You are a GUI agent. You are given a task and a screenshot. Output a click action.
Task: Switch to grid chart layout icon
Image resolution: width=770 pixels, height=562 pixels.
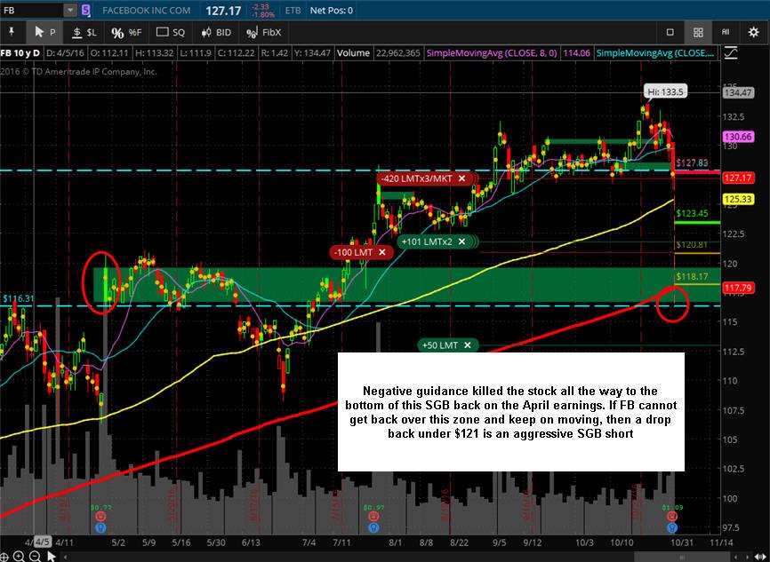[698, 32]
